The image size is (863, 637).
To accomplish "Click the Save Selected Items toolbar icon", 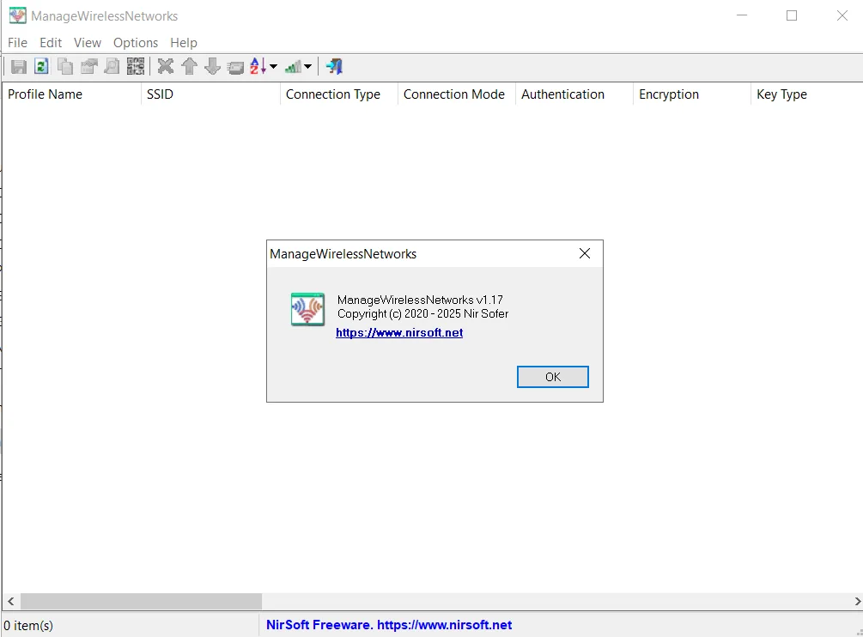I will tap(19, 67).
